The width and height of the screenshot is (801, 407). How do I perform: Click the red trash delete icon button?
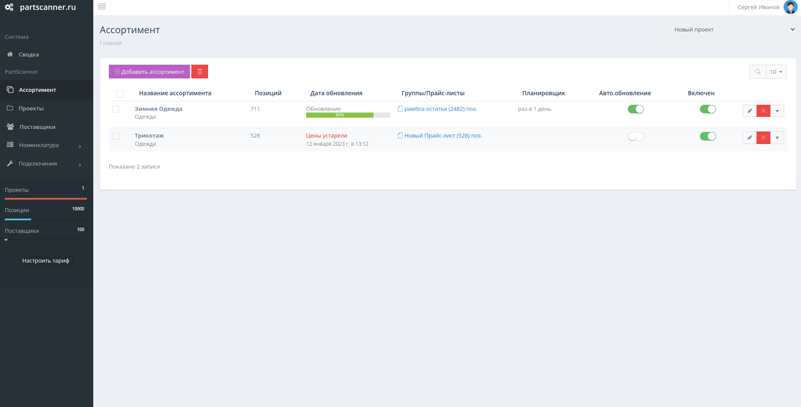pos(199,72)
